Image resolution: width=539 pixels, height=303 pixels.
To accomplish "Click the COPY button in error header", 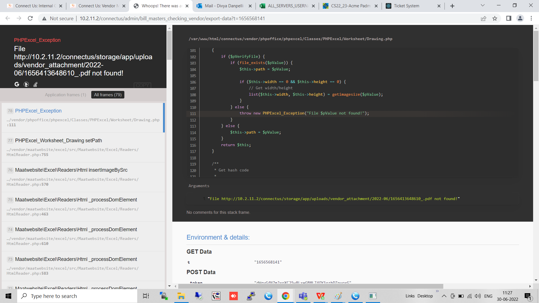I will coord(142,85).
